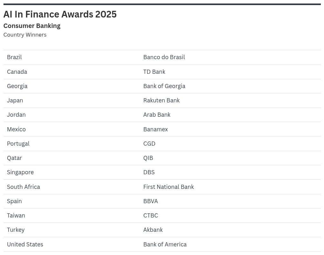This screenshot has height=255, width=324.
Task: Select the Singapore country cell
Action: click(x=20, y=172)
